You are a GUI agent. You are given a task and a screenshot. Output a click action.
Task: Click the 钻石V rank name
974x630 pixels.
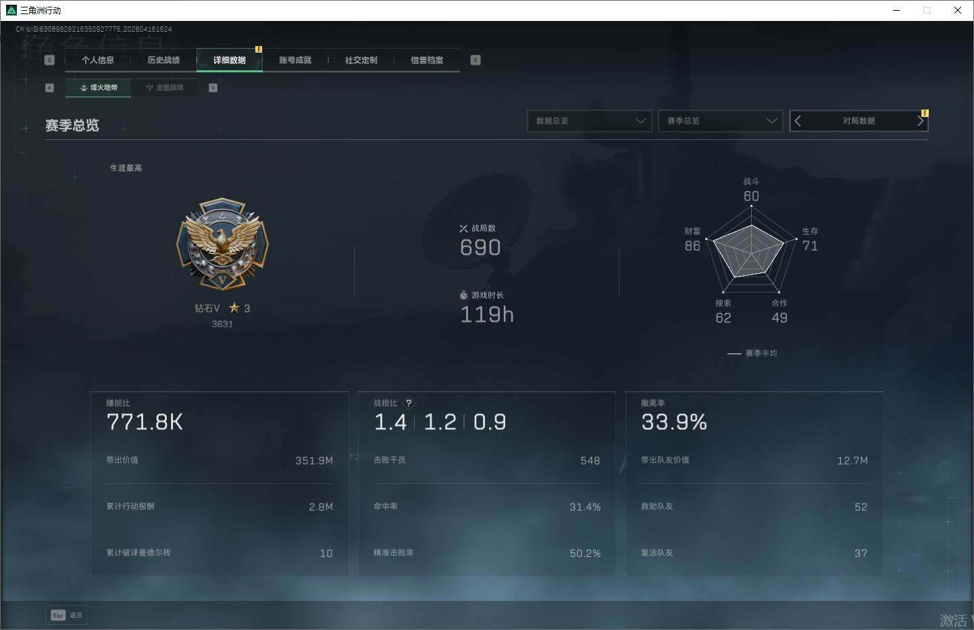pyautogui.click(x=207, y=308)
